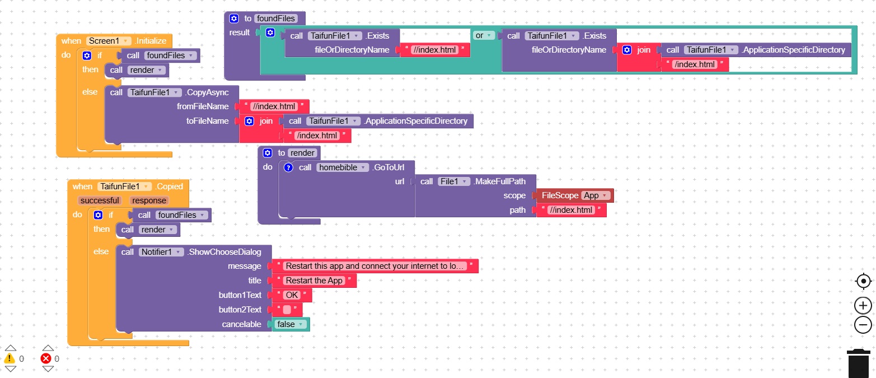Click the 'OK' button1Text string field
The height and width of the screenshot is (378, 876).
(x=292, y=295)
